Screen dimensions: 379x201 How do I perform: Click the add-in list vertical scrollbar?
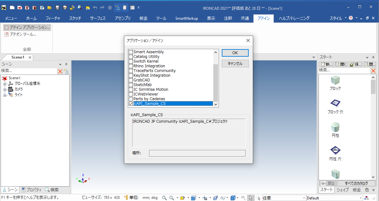pyautogui.click(x=215, y=81)
